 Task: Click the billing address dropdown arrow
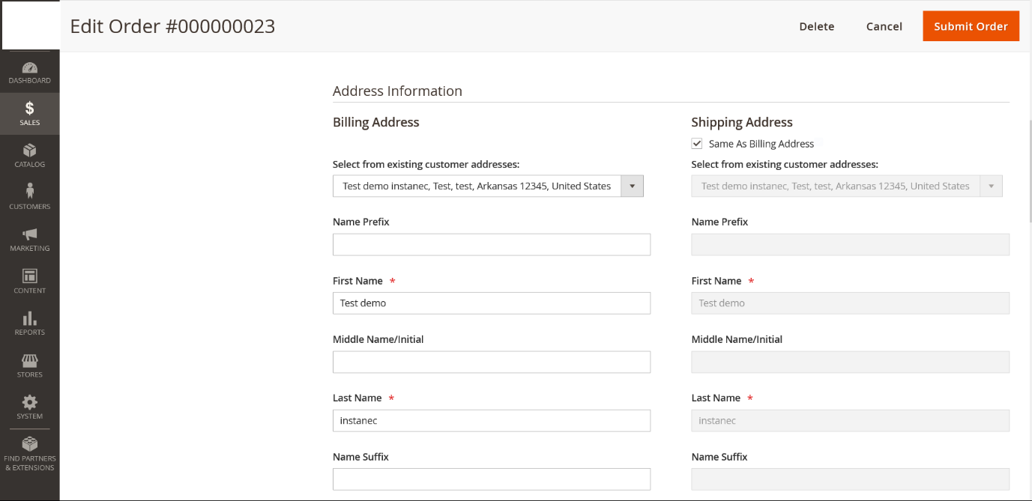632,186
